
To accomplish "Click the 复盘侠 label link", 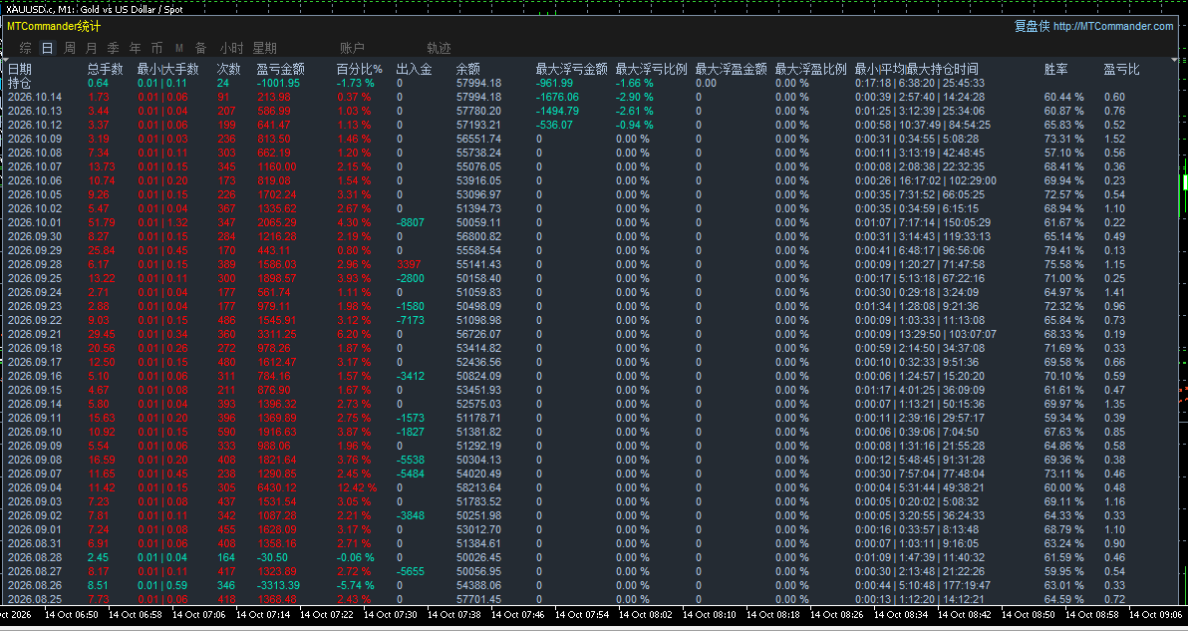I will click(x=1032, y=26).
